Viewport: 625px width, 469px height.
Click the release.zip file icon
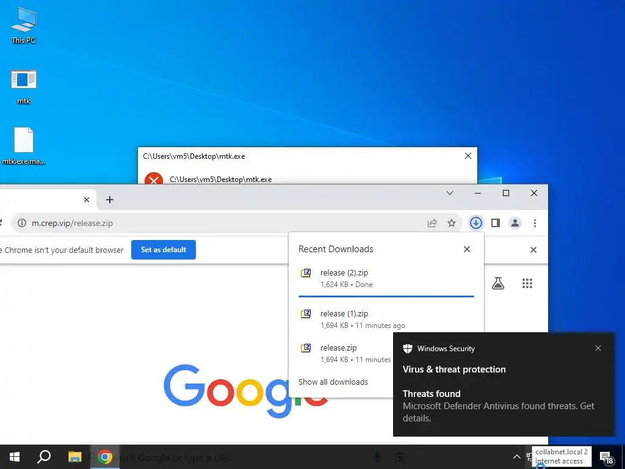306,347
